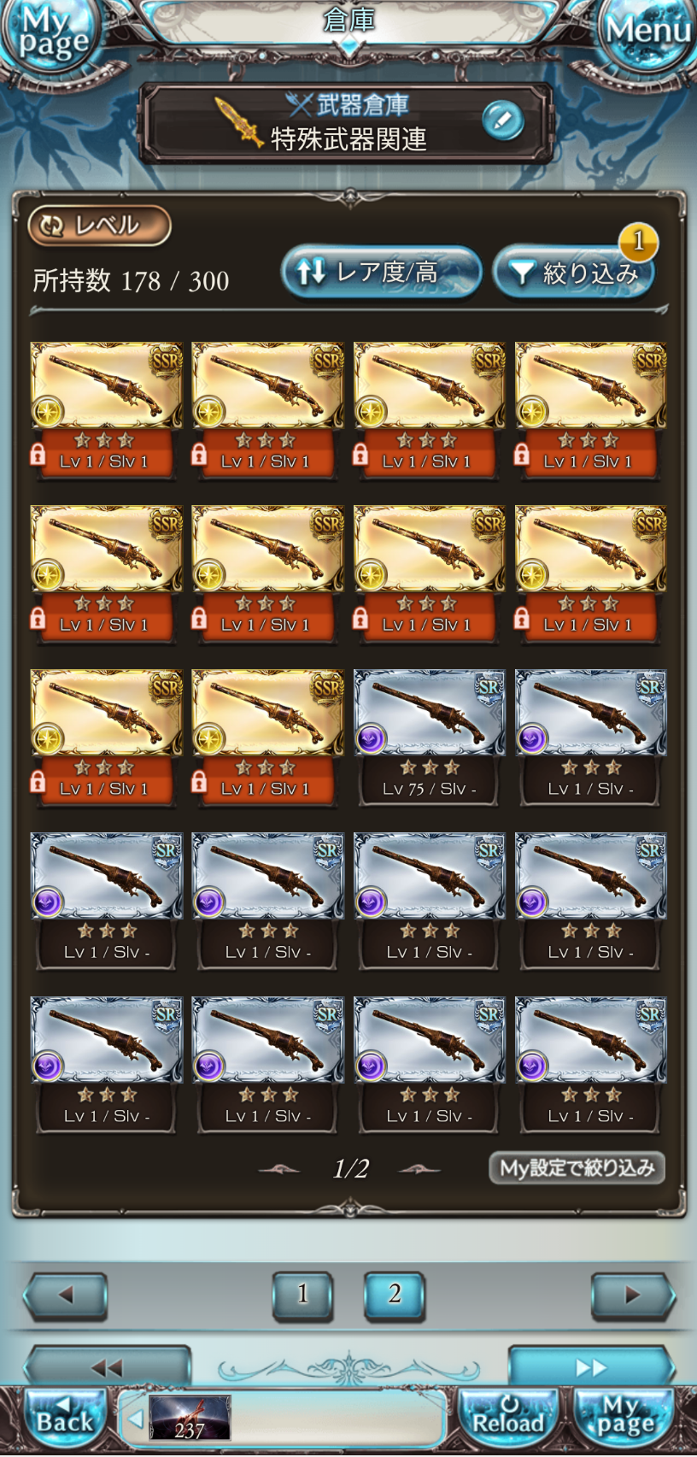Screen dimensions: 697x1457
Task: Click the rewind double arrow button
Action: [x=107, y=1367]
